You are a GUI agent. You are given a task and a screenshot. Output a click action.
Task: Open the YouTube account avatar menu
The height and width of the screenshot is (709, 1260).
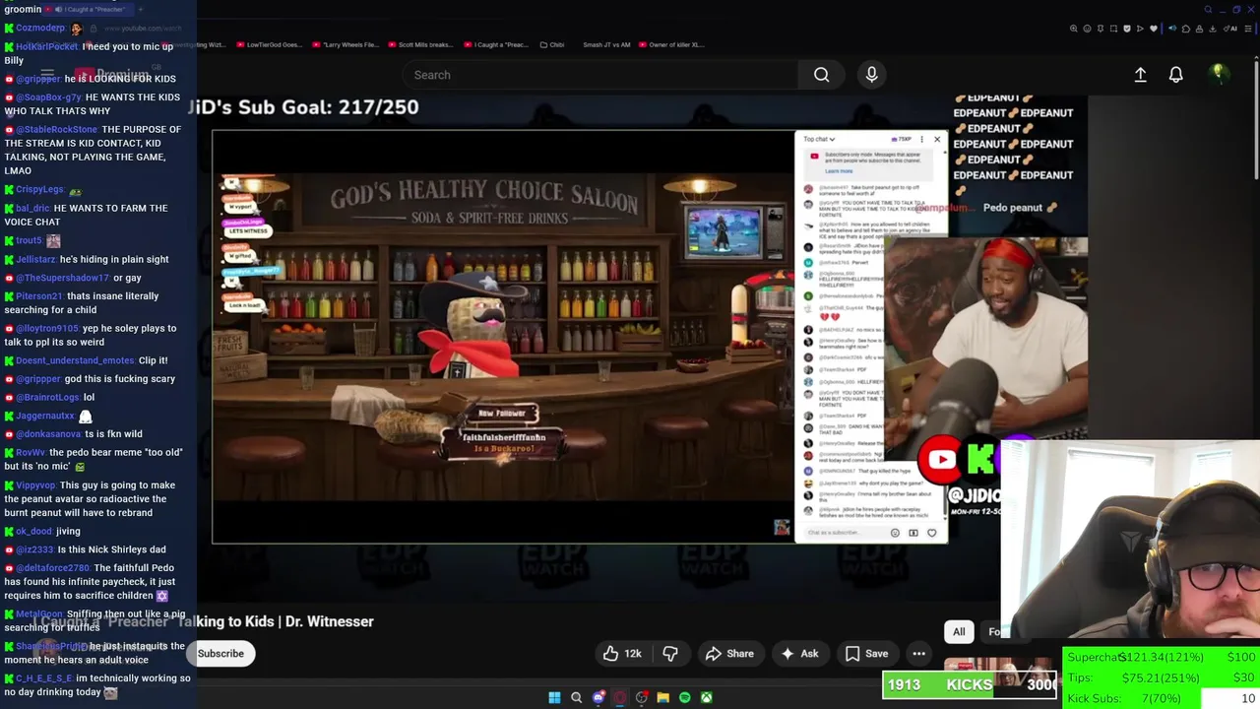tap(1218, 74)
